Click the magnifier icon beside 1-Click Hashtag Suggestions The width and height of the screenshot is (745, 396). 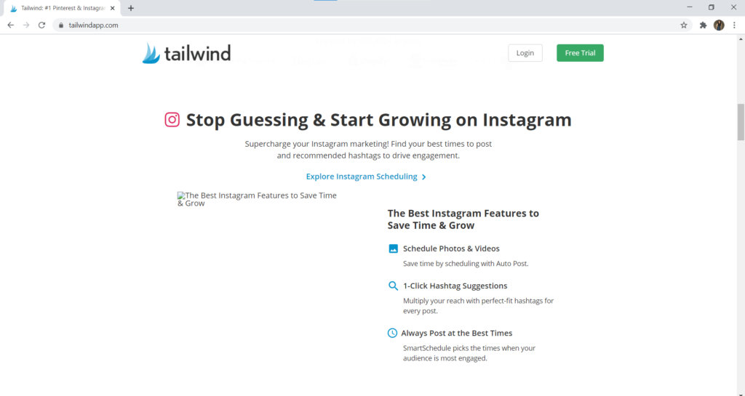393,286
